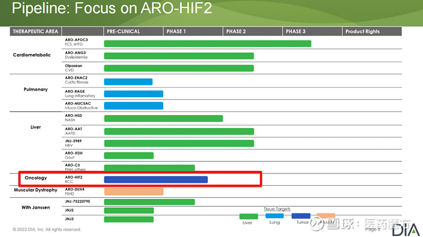Click the JNJ2 green progress bar
The width and height of the screenshot is (423, 237).
(129, 211)
